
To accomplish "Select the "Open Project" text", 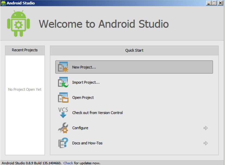I will [x=83, y=98].
